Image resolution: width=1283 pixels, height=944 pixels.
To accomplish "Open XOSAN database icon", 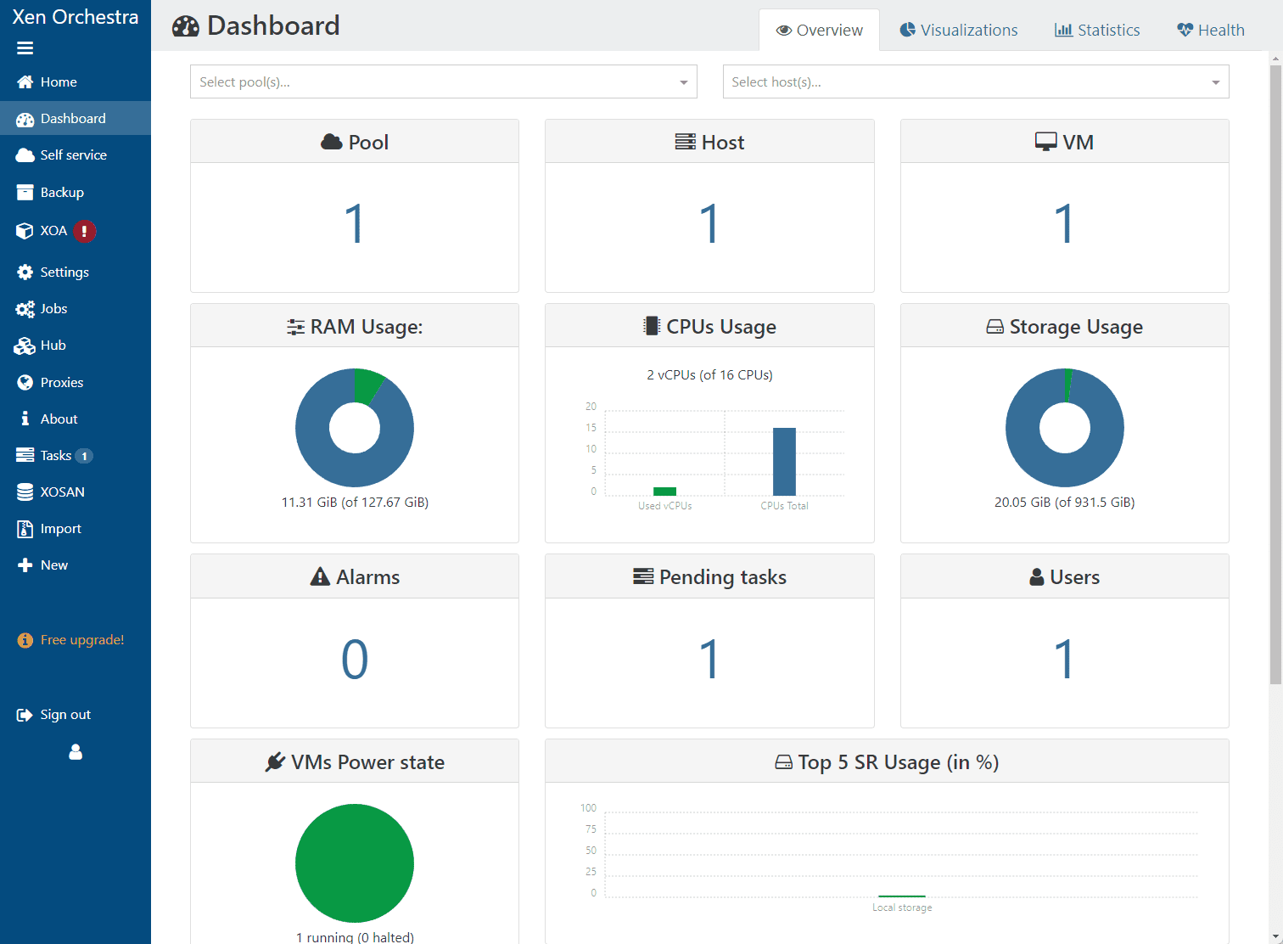I will pyautogui.click(x=25, y=492).
